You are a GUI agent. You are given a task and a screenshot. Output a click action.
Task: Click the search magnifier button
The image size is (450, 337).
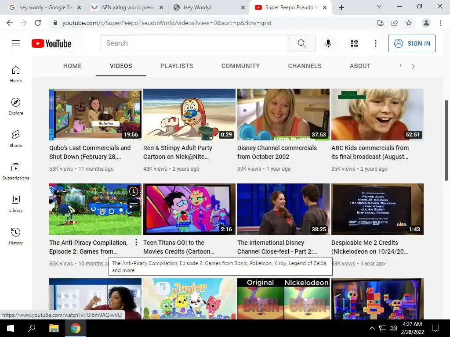click(301, 43)
